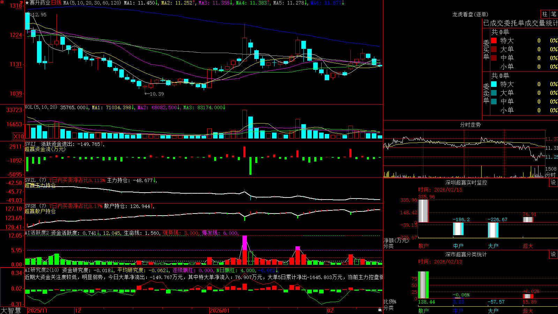Click the 分时走势 panel title
Image resolution: width=558 pixels, height=314 pixels.
pos(470,125)
